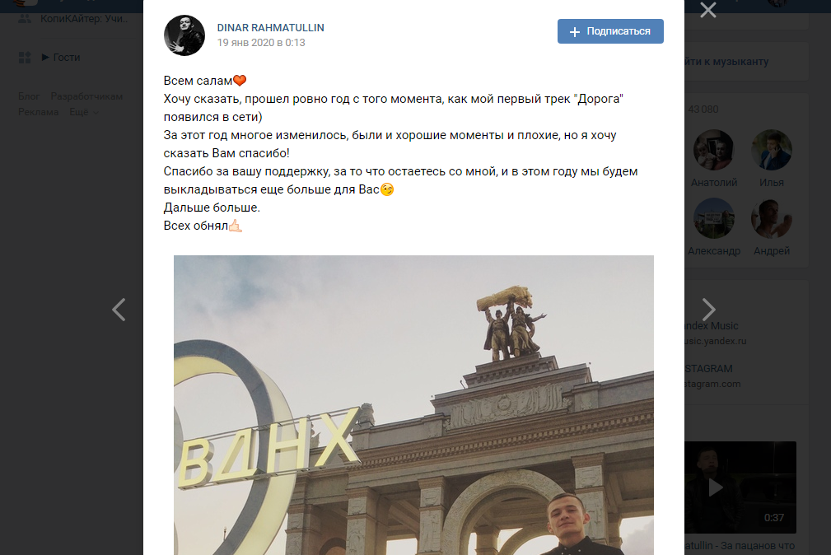Open the Блог footer link
831x555 pixels.
coord(29,96)
